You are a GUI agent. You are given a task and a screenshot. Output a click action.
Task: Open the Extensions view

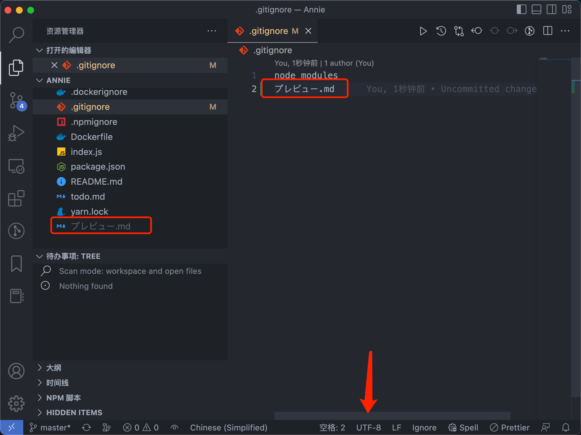tap(16, 198)
